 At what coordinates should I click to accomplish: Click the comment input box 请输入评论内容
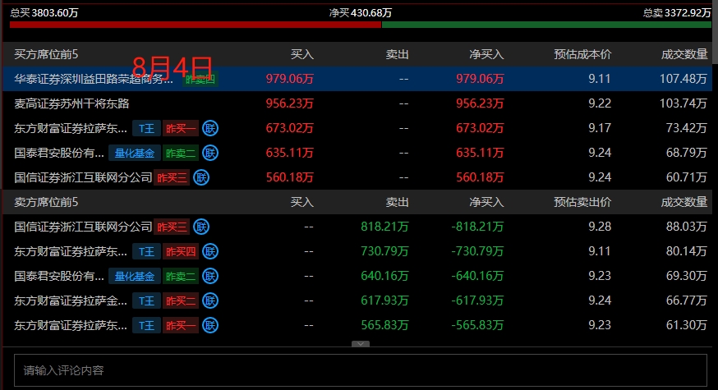361,369
